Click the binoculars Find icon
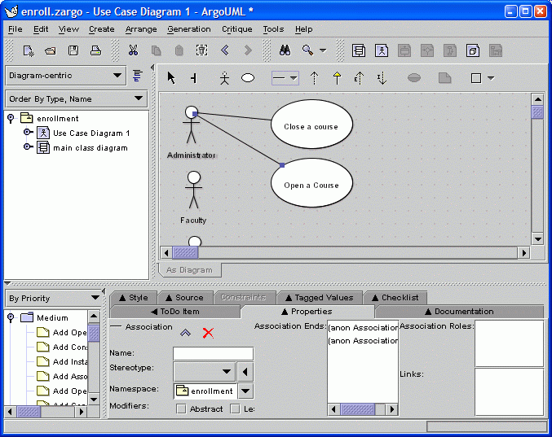This screenshot has height=437, width=552. [x=285, y=50]
